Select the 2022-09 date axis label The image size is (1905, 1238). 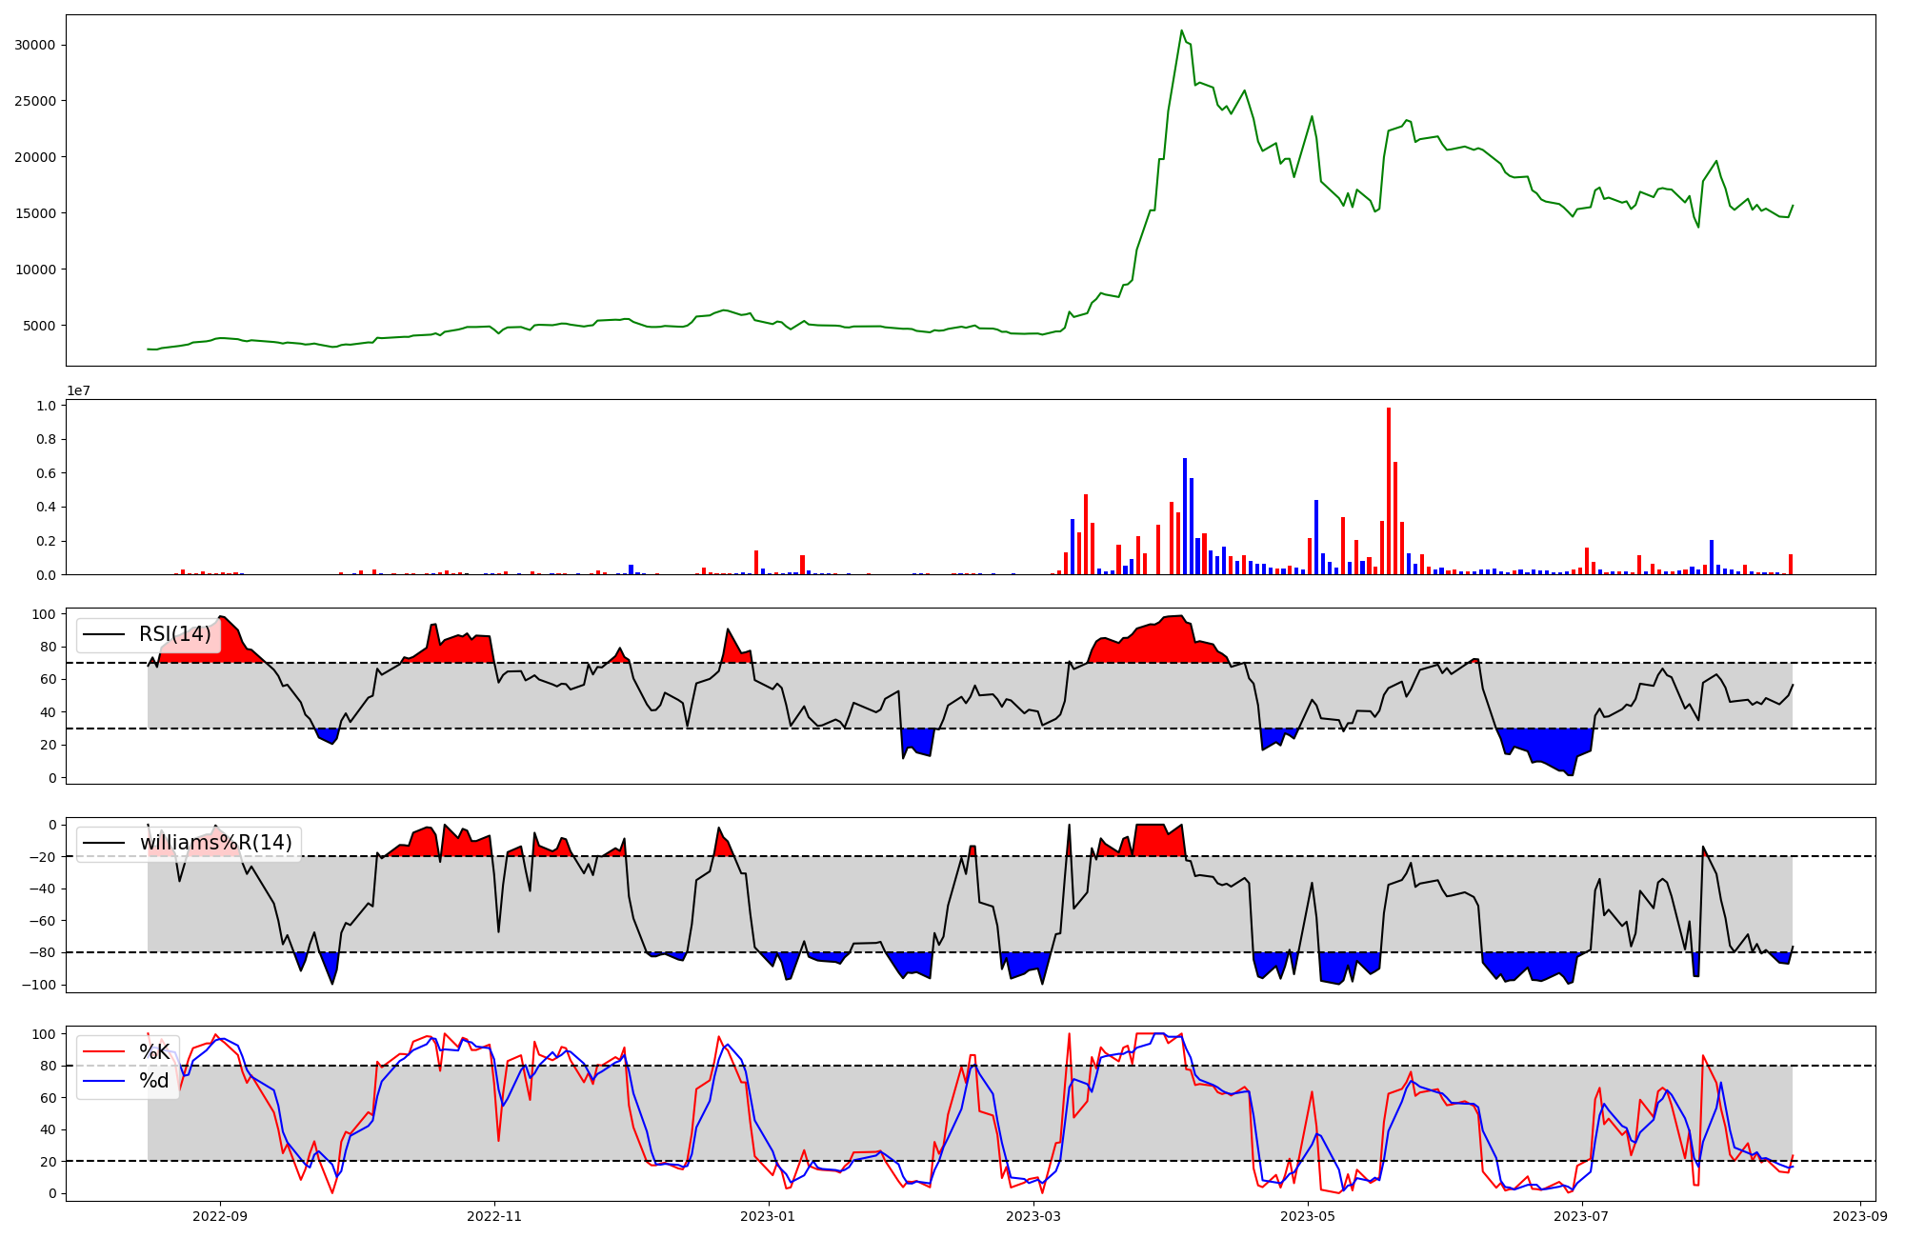pos(220,1216)
